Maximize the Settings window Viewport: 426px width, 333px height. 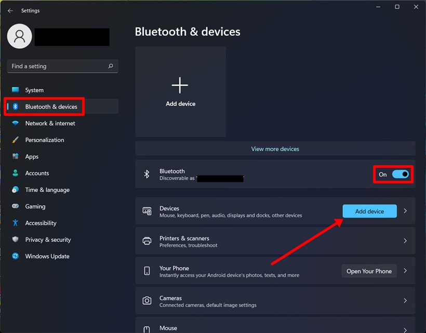[x=397, y=7]
